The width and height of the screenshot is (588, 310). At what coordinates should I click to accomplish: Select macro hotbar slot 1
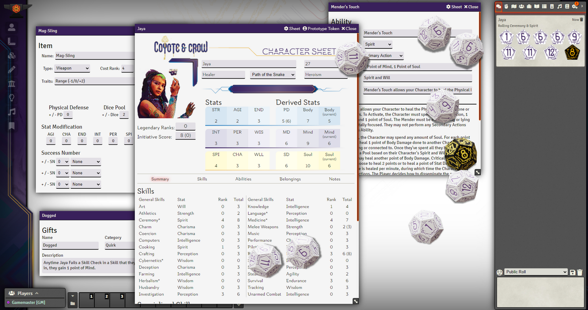pos(86,301)
